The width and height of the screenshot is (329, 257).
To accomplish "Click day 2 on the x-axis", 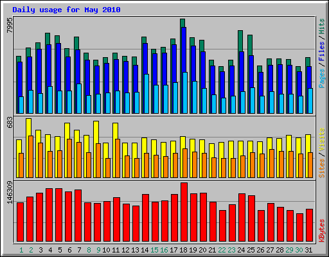I will (x=31, y=250).
